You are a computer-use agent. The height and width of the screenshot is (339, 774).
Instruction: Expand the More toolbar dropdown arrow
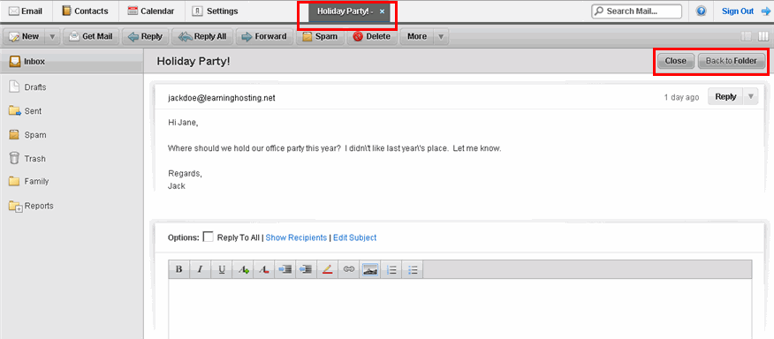tap(441, 36)
